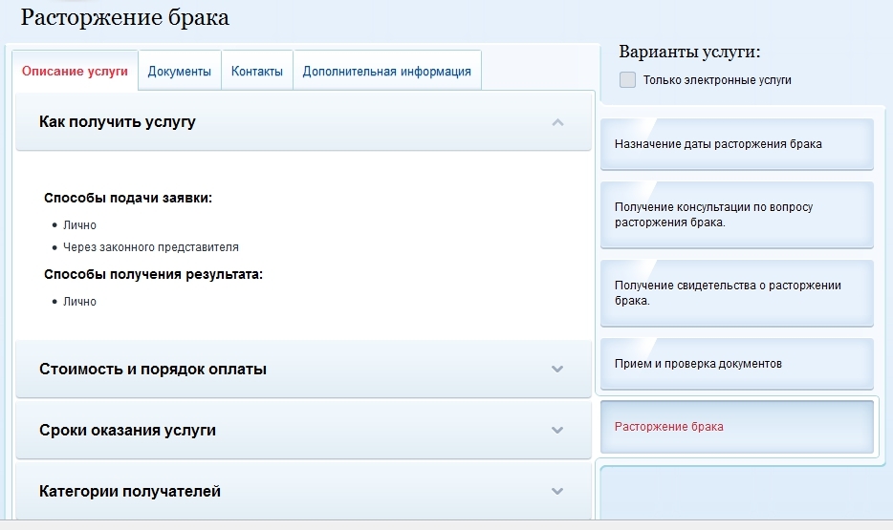
Task: Click the Категории получателей header
Action: coord(303,491)
